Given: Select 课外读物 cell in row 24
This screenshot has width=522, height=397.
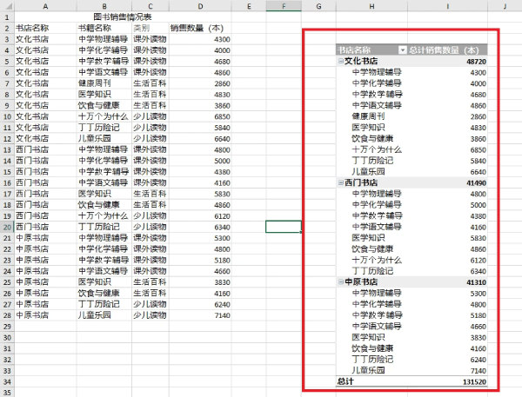Looking at the screenshot, I should tap(151, 271).
